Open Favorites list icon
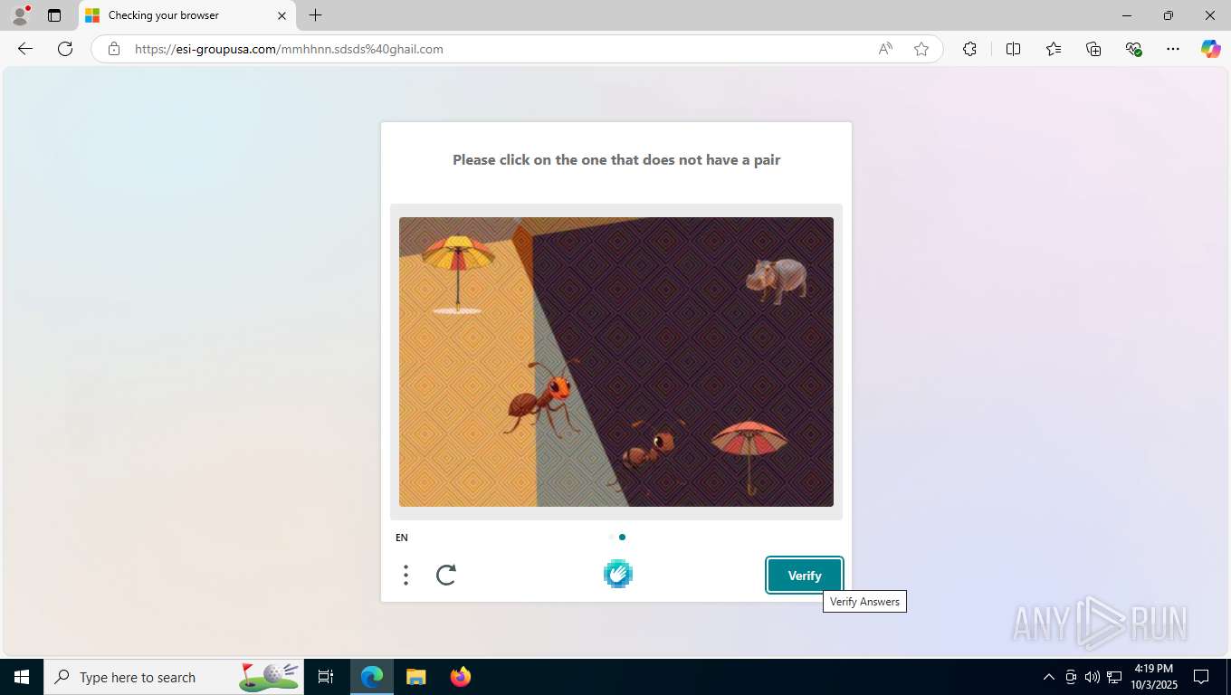This screenshot has width=1231, height=695. pyautogui.click(x=1054, y=49)
